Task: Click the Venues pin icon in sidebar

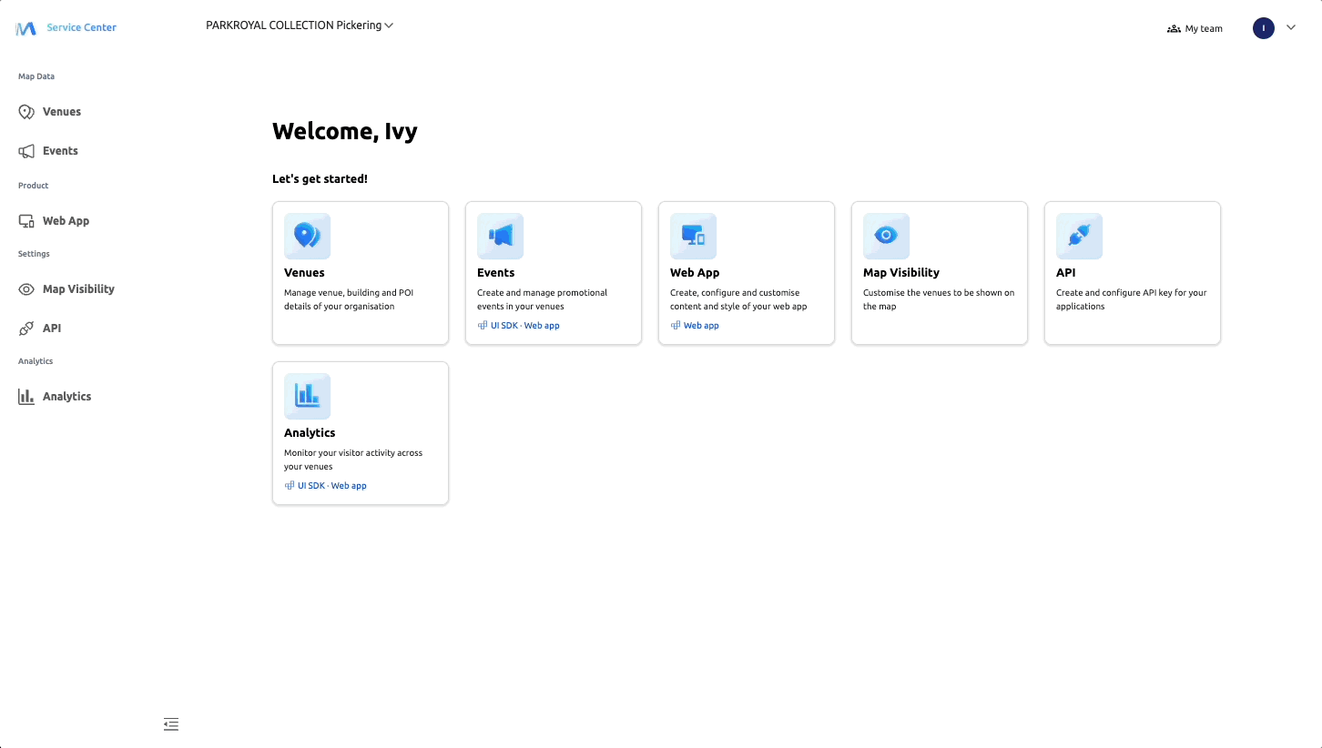Action: click(26, 112)
